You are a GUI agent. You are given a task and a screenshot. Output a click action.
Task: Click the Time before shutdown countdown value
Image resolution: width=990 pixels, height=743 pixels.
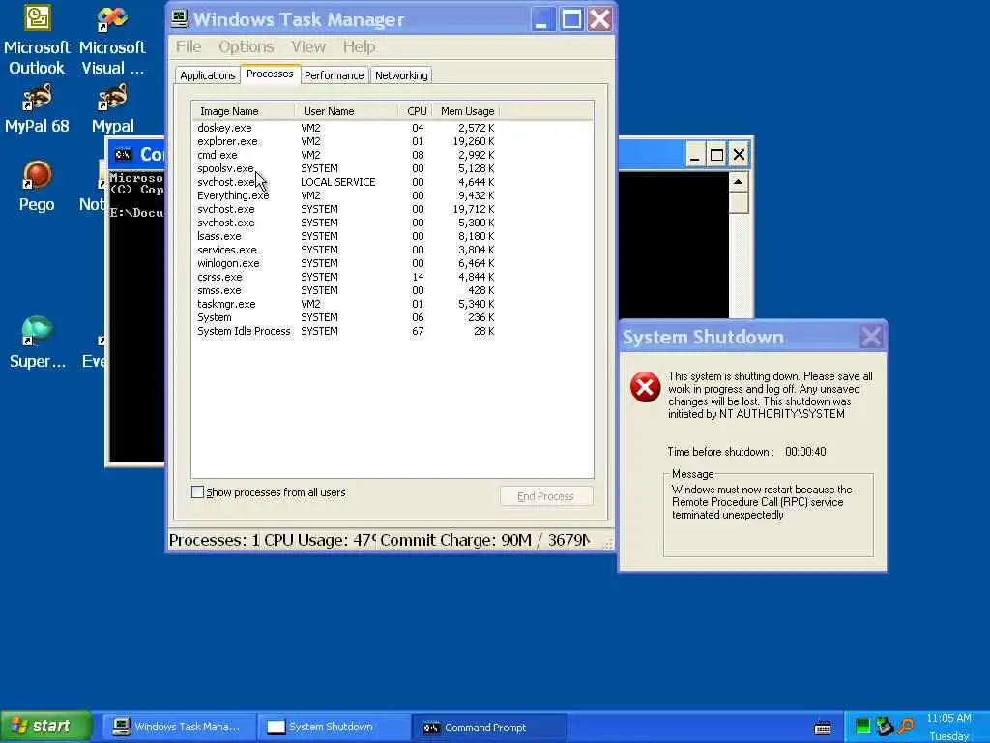(x=805, y=452)
